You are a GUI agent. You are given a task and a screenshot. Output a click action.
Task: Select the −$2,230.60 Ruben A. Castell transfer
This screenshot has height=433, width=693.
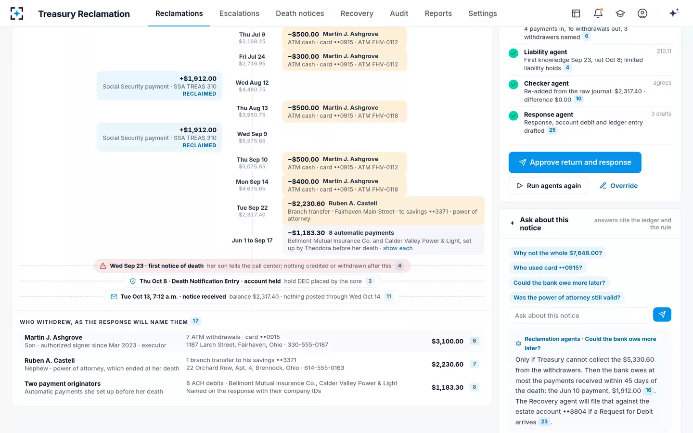pos(383,211)
